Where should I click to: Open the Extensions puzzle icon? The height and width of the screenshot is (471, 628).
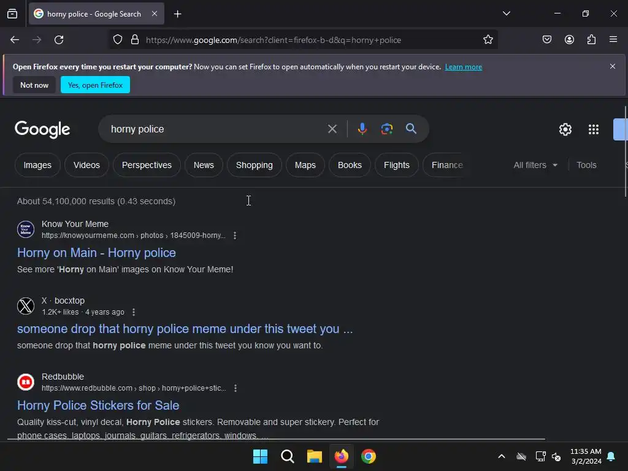591,39
